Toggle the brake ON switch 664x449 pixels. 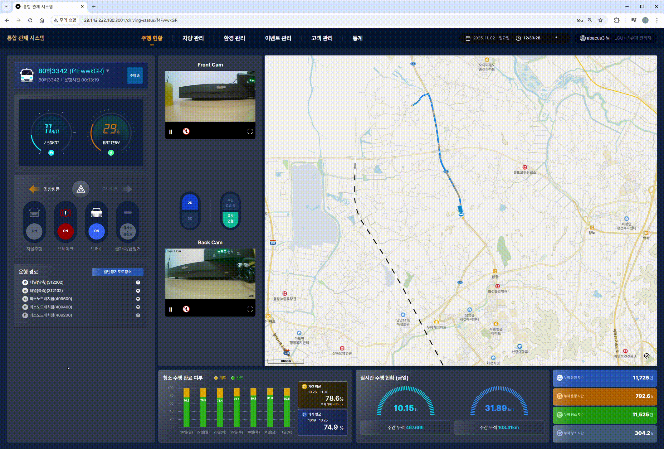tap(66, 231)
